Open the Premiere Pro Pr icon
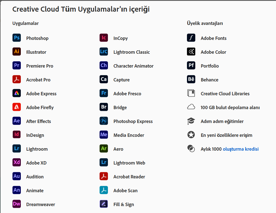The image size is (276, 213). [17, 65]
